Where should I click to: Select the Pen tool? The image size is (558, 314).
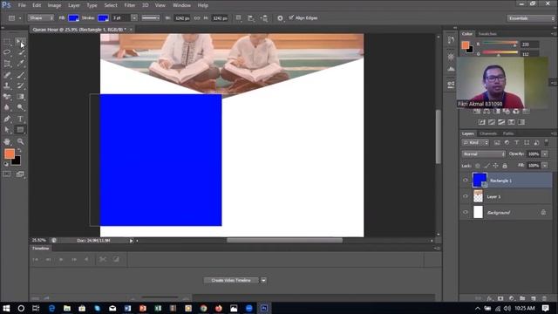(x=7, y=119)
